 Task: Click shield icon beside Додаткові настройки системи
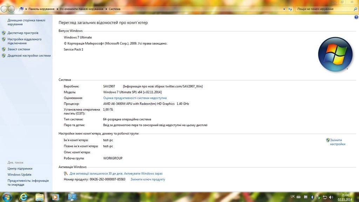(x=4, y=56)
